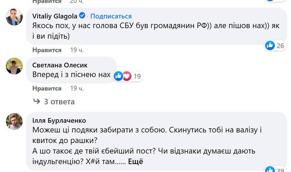
Task: Show who reacted via the 19 count
Action: (137, 76)
